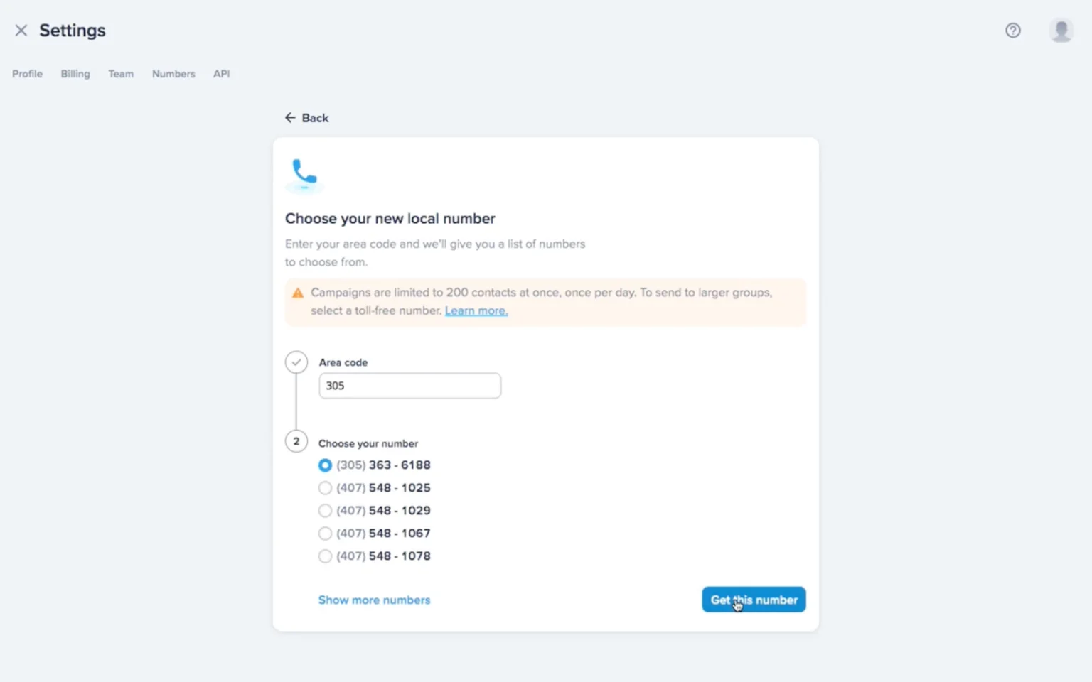
Task: Click the back arrow icon
Action: coord(290,118)
